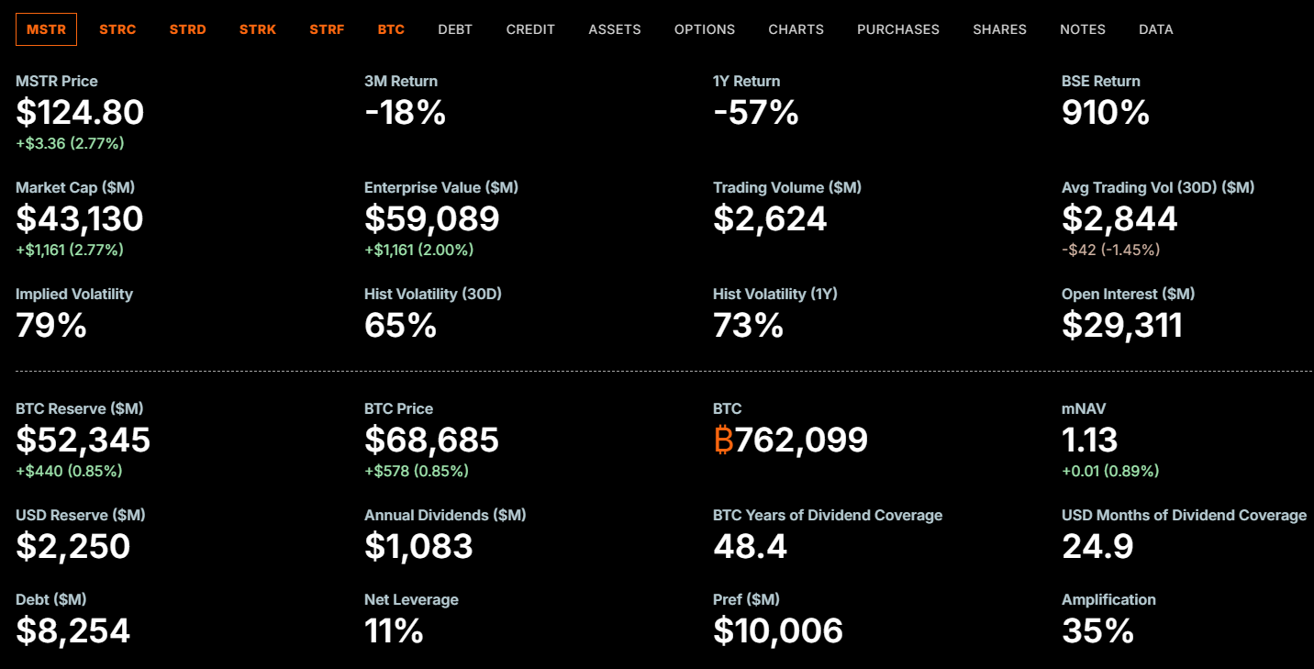
Task: Go to the STRK tab
Action: coord(258,29)
